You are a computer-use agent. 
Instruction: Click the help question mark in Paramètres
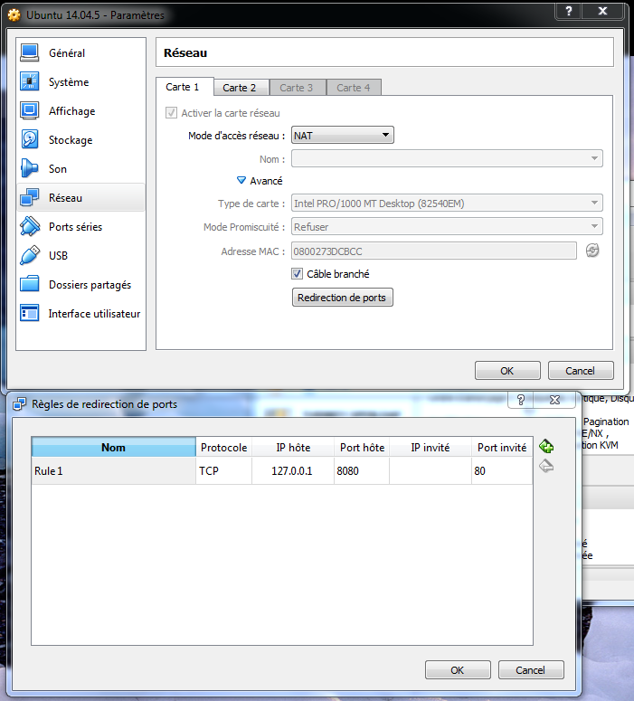tap(568, 11)
